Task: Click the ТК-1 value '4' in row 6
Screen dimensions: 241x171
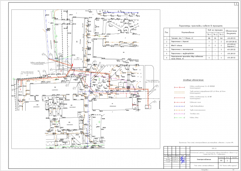Action: click(209, 58)
